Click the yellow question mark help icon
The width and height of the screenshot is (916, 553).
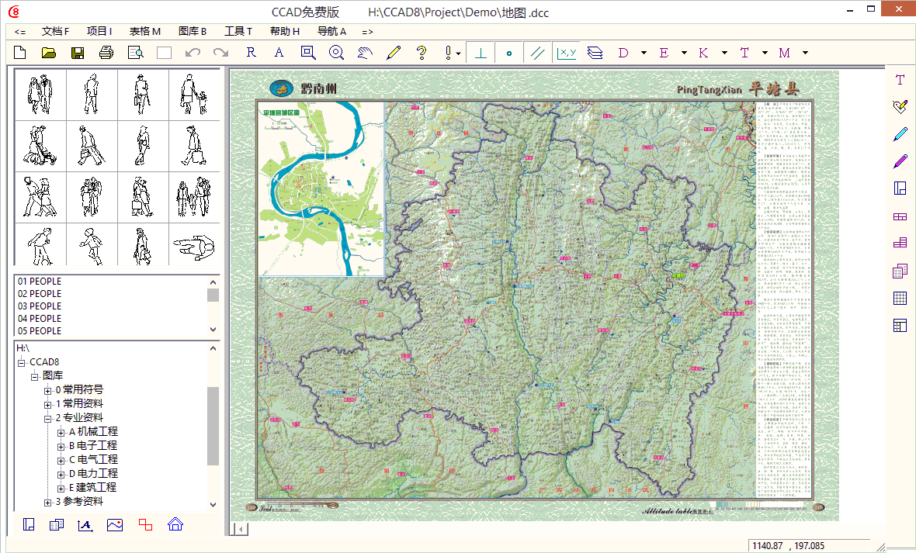pyautogui.click(x=422, y=53)
